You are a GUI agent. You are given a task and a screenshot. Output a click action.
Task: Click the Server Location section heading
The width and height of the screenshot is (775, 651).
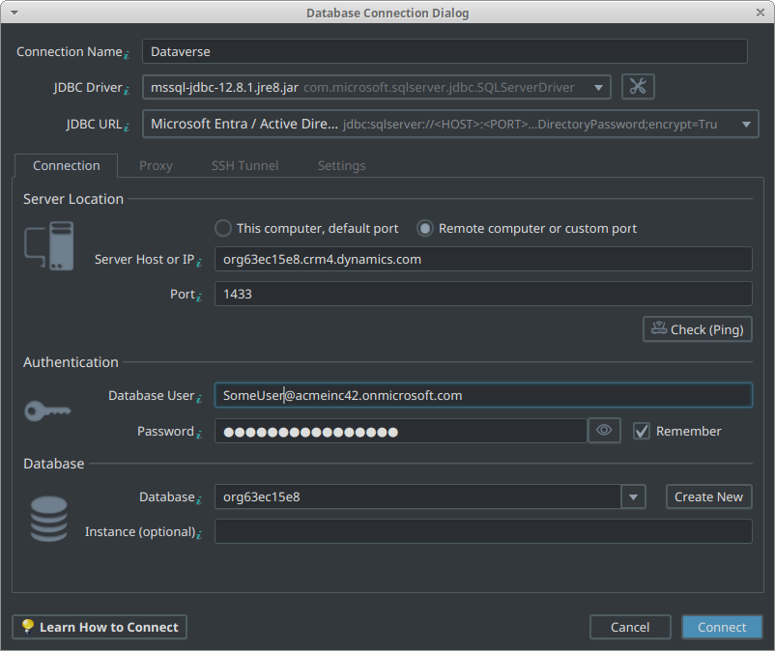[x=73, y=199]
